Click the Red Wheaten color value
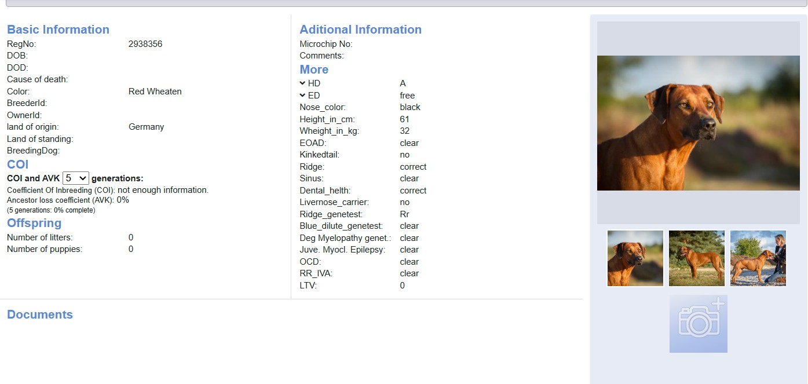 155,92
